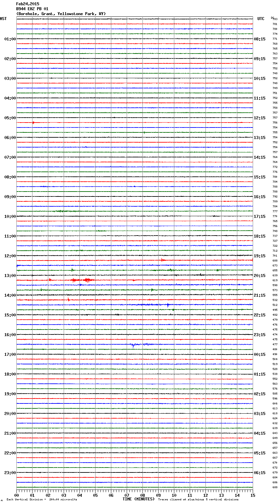This screenshot has width=279, height=504.
Task: Click the 02:15 UTC time label
Action: (260, 394)
